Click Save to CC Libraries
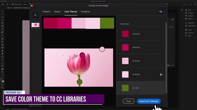This screenshot has height=110, width=197. pyautogui.click(x=149, y=101)
